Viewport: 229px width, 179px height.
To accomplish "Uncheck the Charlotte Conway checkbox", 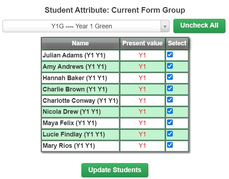I will point(170,100).
